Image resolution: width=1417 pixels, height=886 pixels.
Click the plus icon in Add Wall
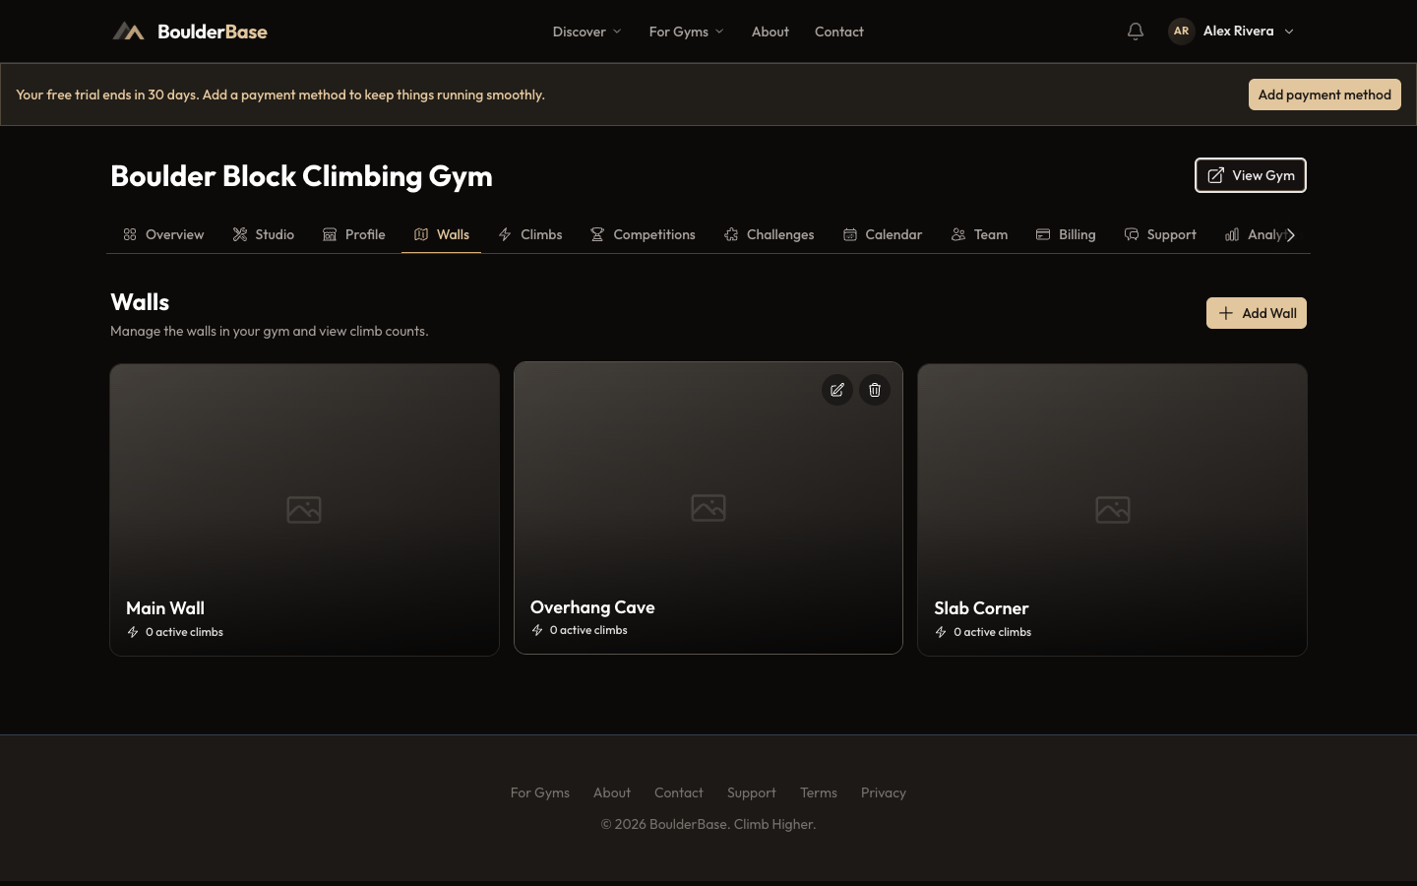pos(1226,313)
